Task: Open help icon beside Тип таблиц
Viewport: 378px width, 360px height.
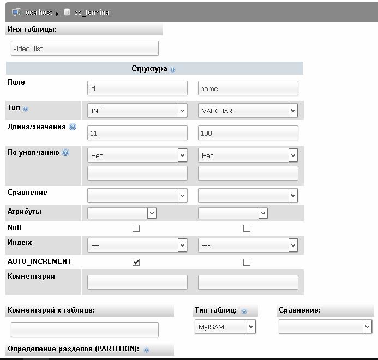Action: coord(244,311)
